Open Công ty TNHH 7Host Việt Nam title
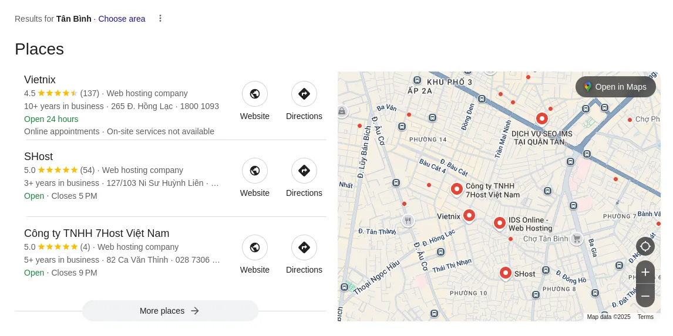673x336 pixels. [x=96, y=233]
